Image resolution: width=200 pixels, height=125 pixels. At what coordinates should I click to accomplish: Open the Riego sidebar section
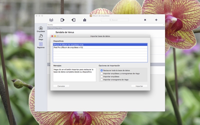[x=41, y=37]
